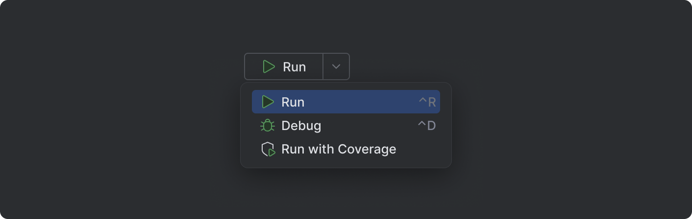Choose Debug from the popup menu
This screenshot has height=219, width=692.
[346, 126]
